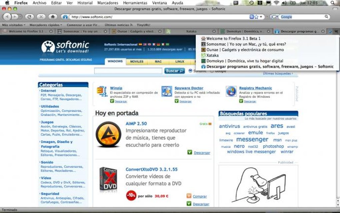The width and height of the screenshot is (340, 213).
Task: Click the battery status icon in menu bar
Action: click(293, 3)
